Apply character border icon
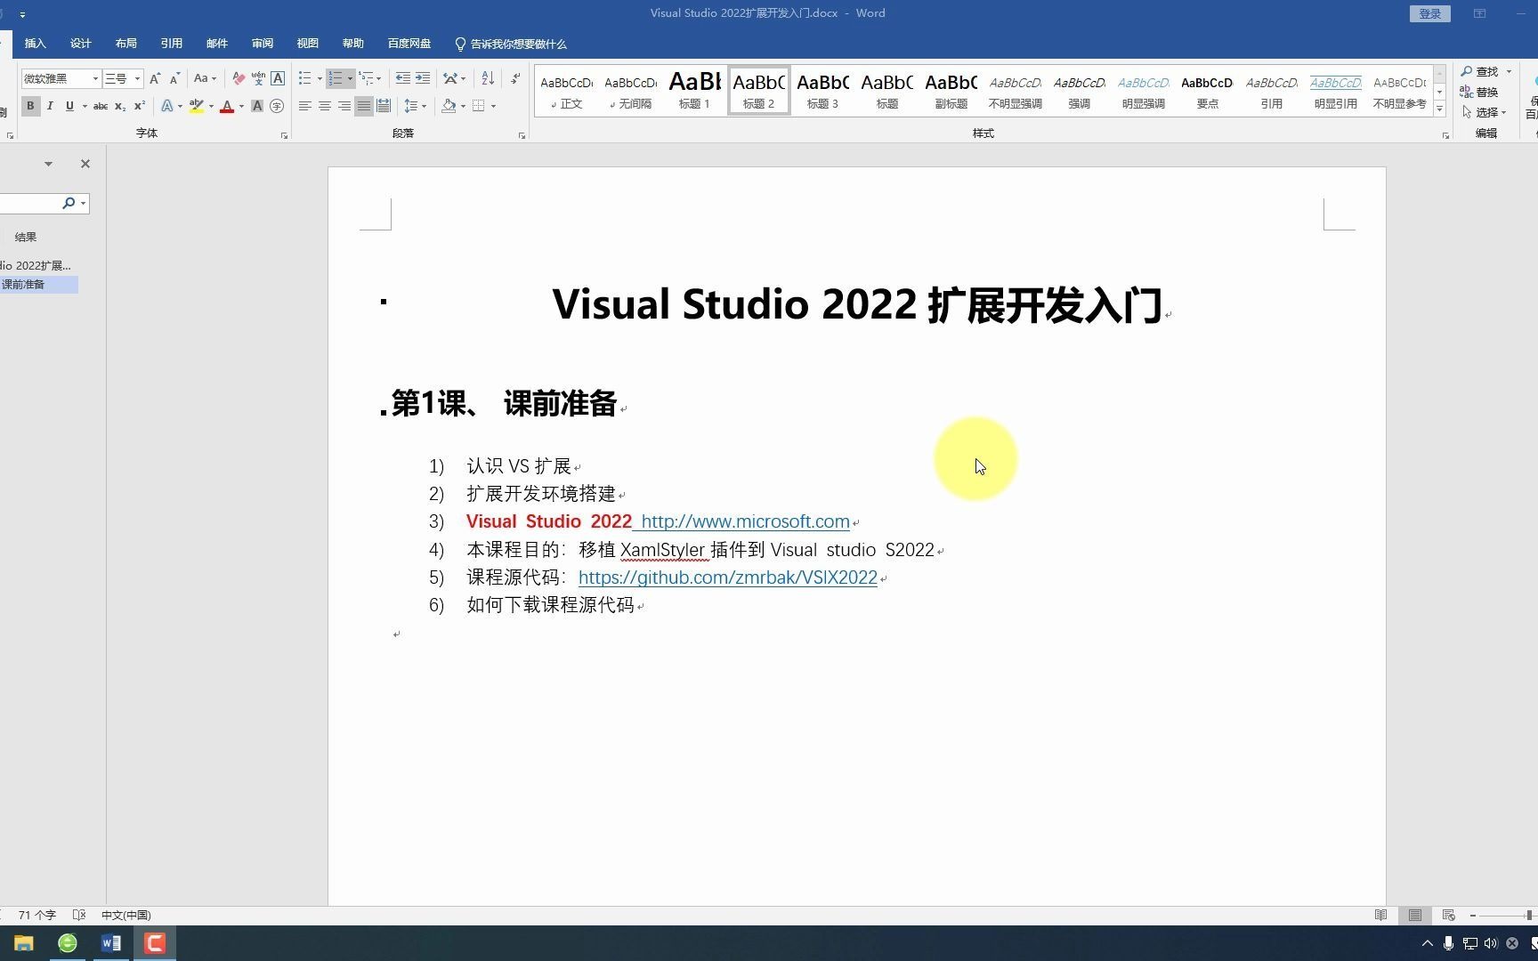Viewport: 1538px width, 961px height. point(278,78)
